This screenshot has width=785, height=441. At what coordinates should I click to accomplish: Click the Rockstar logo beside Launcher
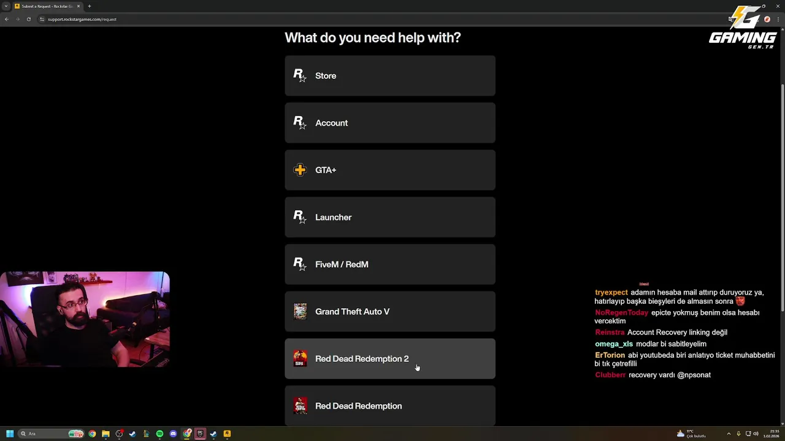coord(300,217)
